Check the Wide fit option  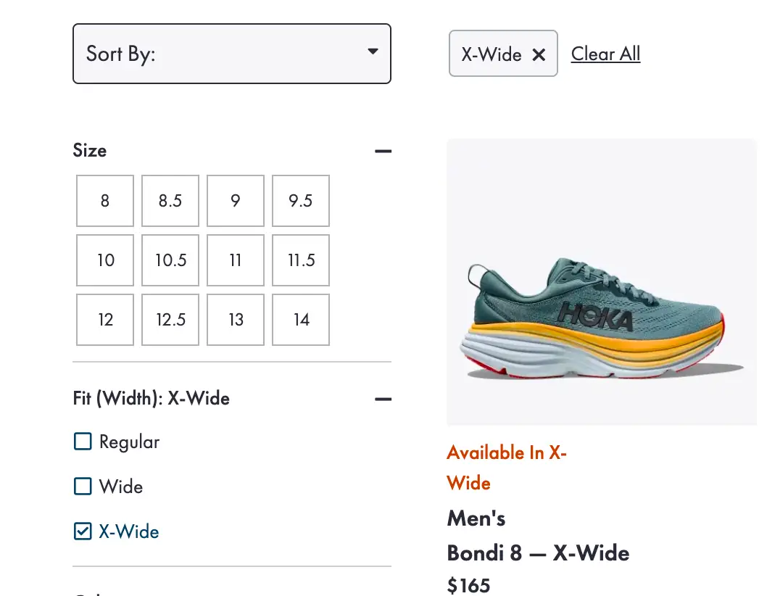pos(83,486)
